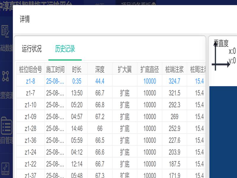This screenshot has height=178, width=237.
Task: Choose the z1-10 pile record
Action: coord(30,105)
